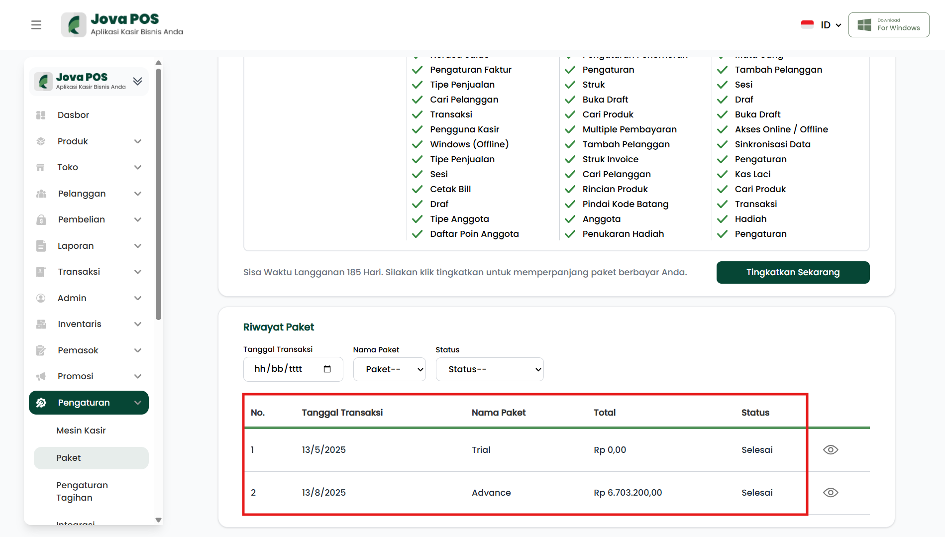Click the Laporan document icon
This screenshot has height=537, width=945.
[41, 246]
